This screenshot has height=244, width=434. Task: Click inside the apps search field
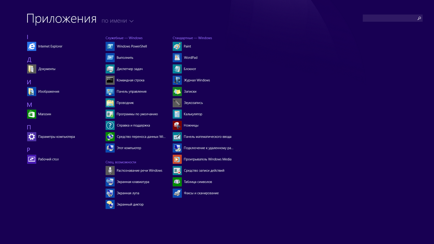click(389, 18)
